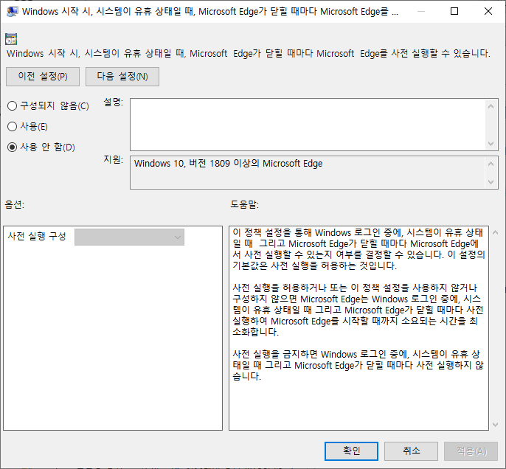Click the policy title text below the icon

point(249,53)
